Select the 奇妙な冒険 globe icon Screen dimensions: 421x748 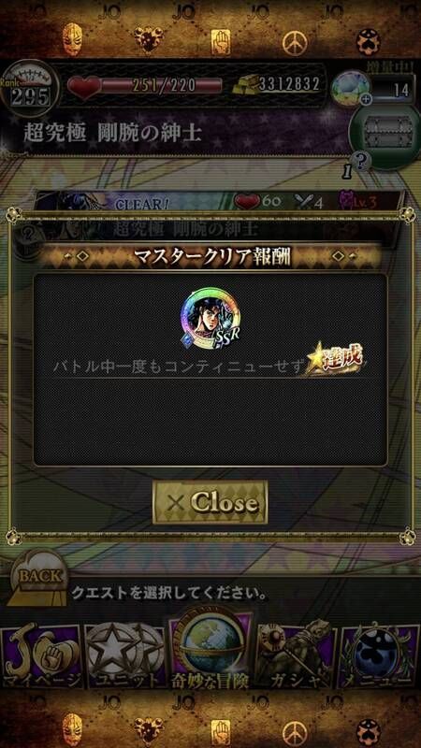[210, 650]
